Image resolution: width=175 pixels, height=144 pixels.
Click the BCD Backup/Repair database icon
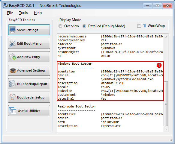tap(13, 84)
